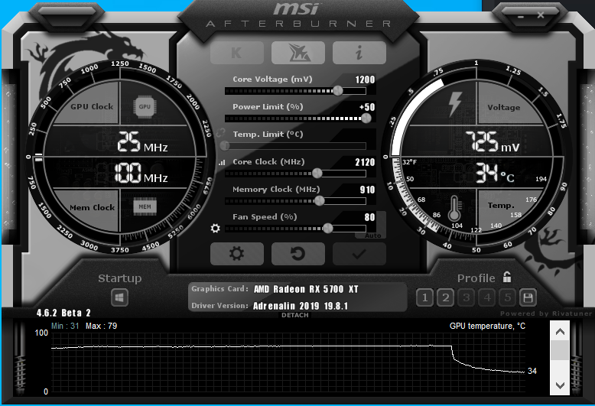Click the Memory Clock slider handle
The width and height of the screenshot is (595, 406).
tap(320, 201)
